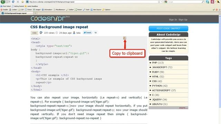
Task: Open Web Developer Miscellaneous menu
Action: [59, 10]
